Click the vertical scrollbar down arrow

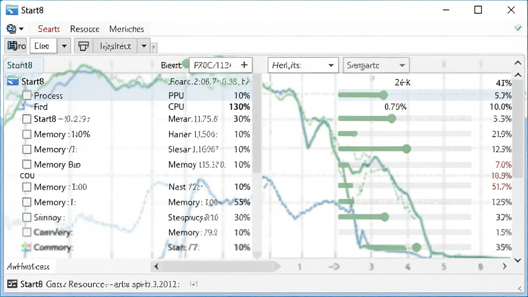click(518, 260)
